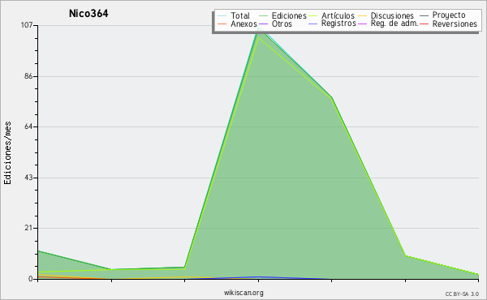Click the 64 y-axis value
The width and height of the screenshot is (487, 300).
(28, 126)
